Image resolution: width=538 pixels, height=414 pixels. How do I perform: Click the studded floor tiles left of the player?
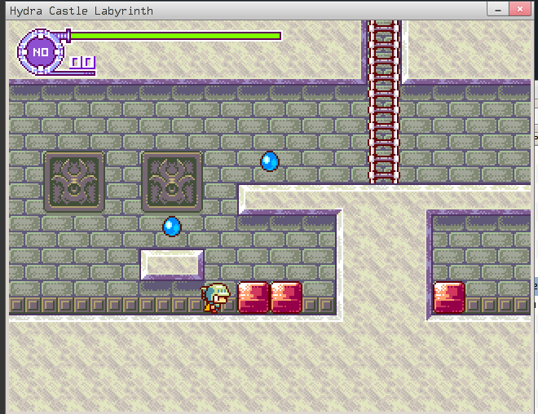pos(98,306)
